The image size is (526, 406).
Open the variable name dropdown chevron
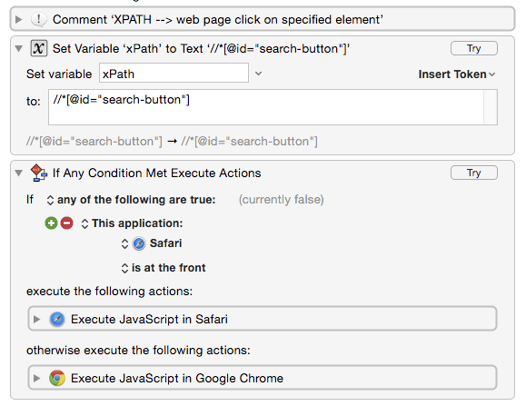[x=258, y=74]
